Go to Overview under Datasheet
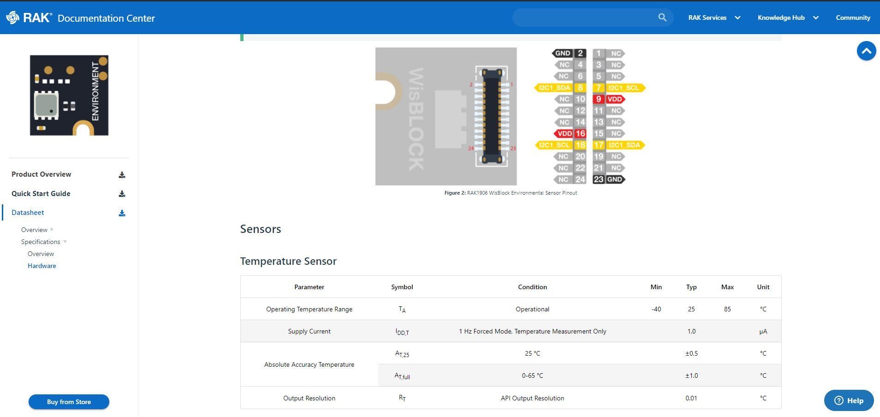 [x=34, y=230]
